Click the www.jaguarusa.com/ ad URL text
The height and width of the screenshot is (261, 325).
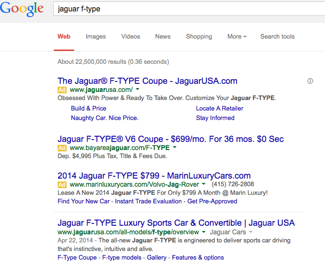click(x=101, y=90)
